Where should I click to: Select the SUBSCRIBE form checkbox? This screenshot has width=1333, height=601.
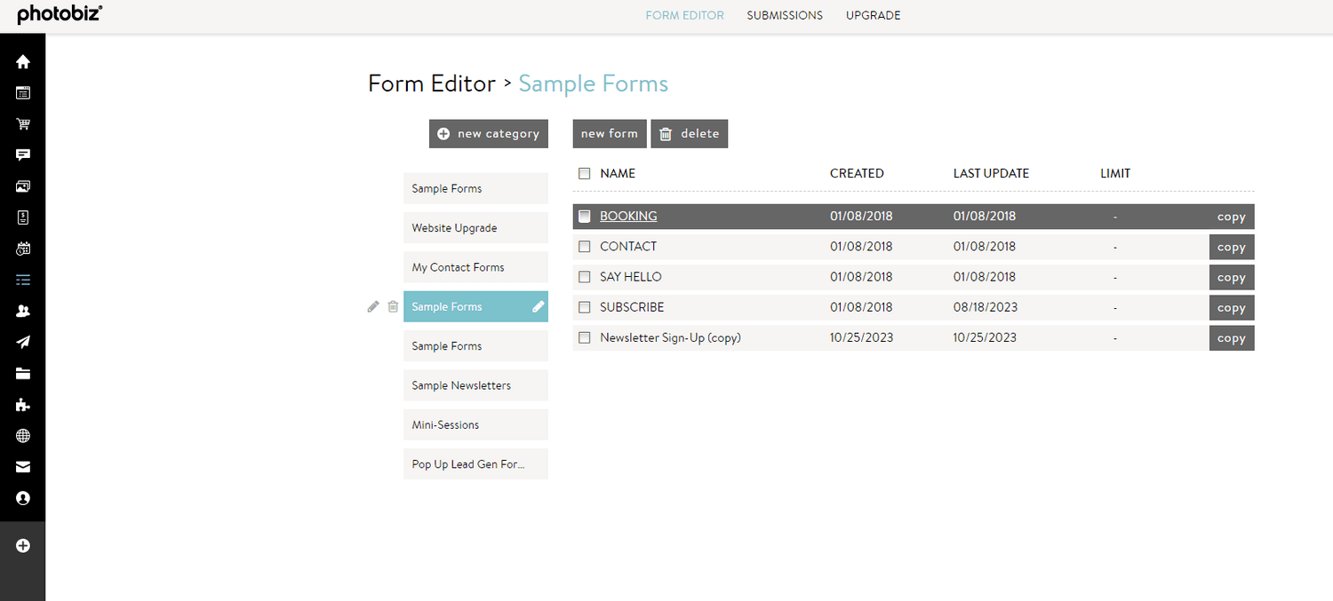click(585, 307)
